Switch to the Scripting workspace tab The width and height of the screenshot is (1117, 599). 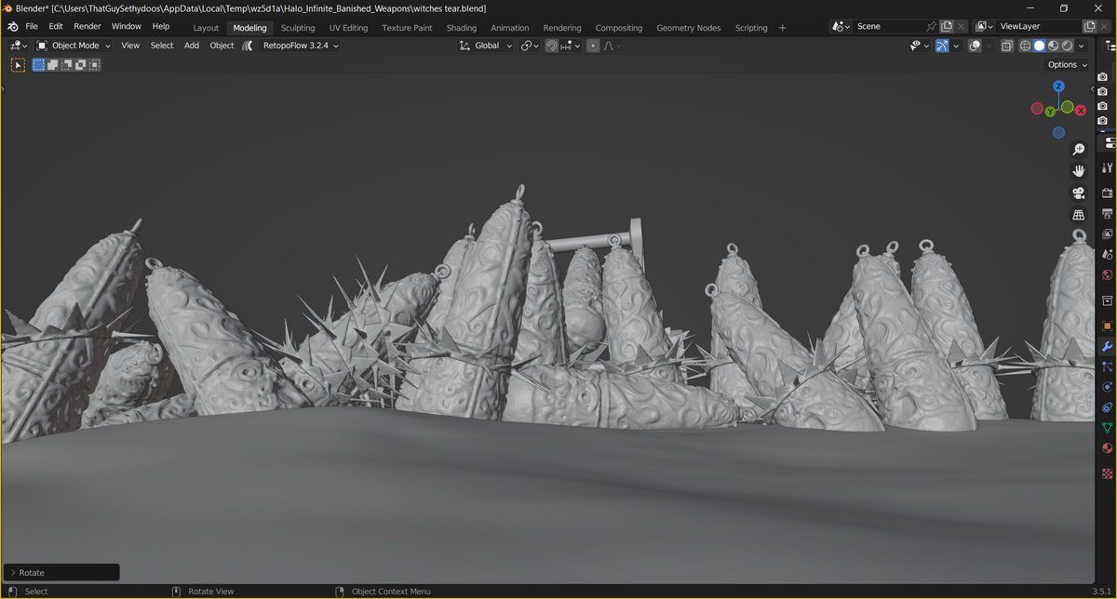tap(751, 28)
